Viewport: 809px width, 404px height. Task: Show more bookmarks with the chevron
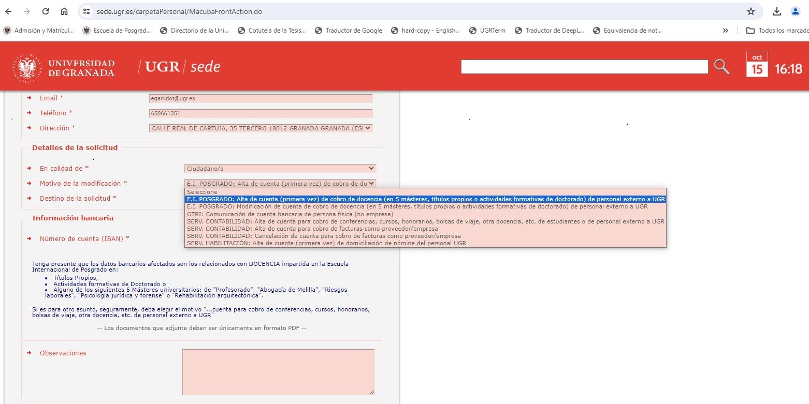725,31
